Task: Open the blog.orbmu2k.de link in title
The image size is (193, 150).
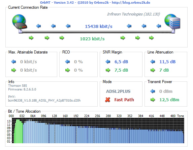Action: click(x=131, y=3)
